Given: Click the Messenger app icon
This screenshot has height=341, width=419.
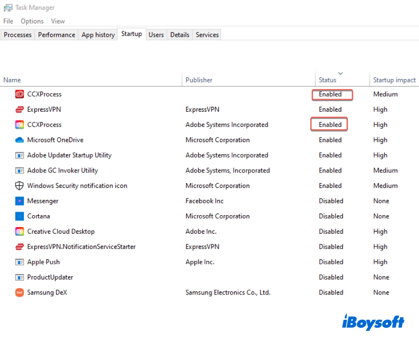Looking at the screenshot, I should pyautogui.click(x=20, y=201).
